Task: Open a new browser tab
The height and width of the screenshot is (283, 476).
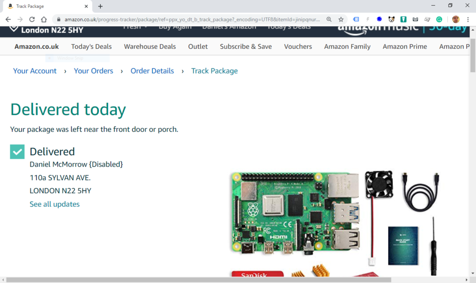Action: point(100,6)
